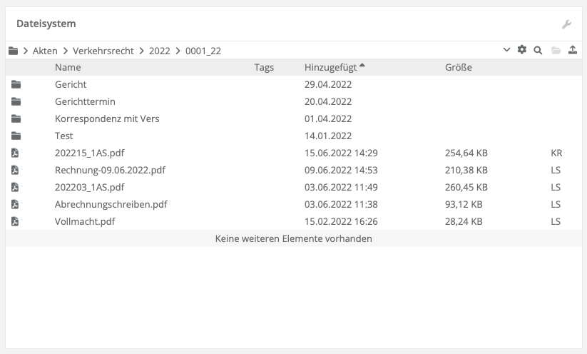
Task: Open the Gerichttermin folder
Action: pyautogui.click(x=85, y=101)
